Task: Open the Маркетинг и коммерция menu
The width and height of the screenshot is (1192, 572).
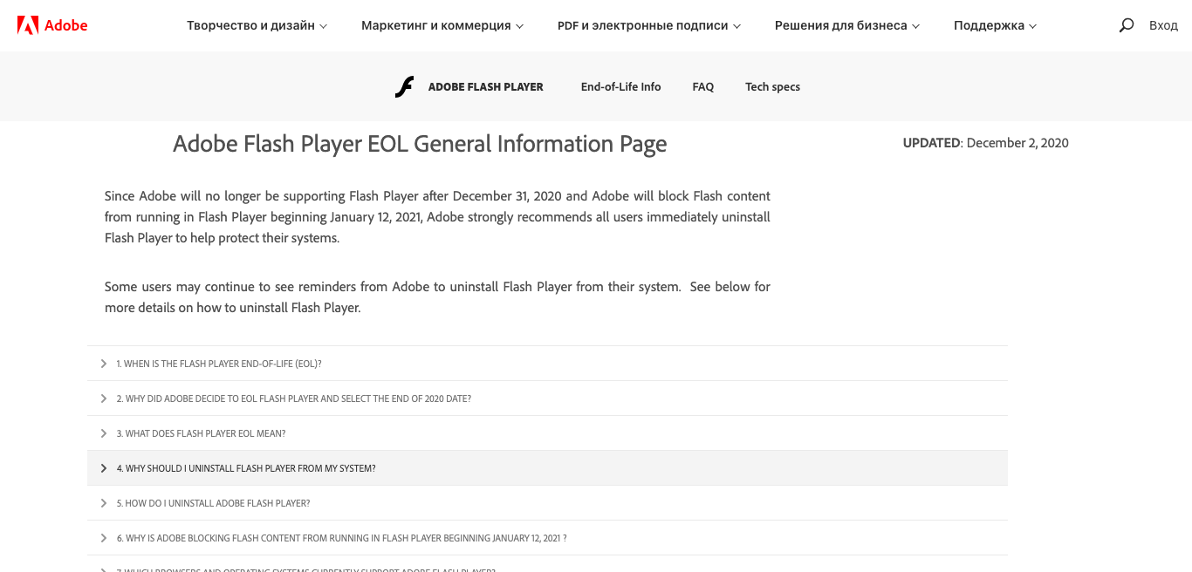Action: (442, 26)
